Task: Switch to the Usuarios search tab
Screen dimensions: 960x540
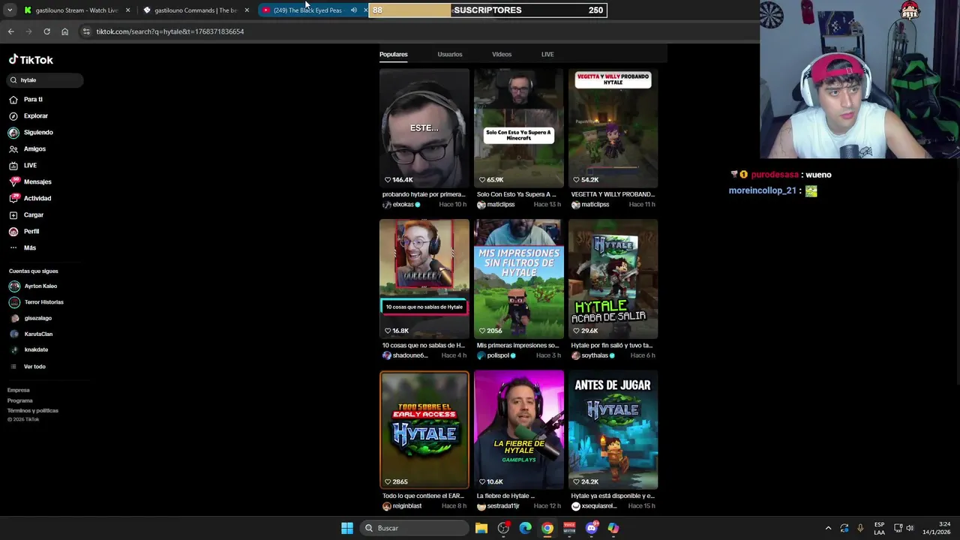Action: (450, 55)
